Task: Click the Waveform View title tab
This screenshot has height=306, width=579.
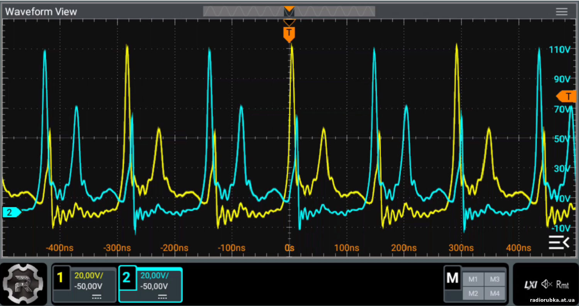Action: 41,12
